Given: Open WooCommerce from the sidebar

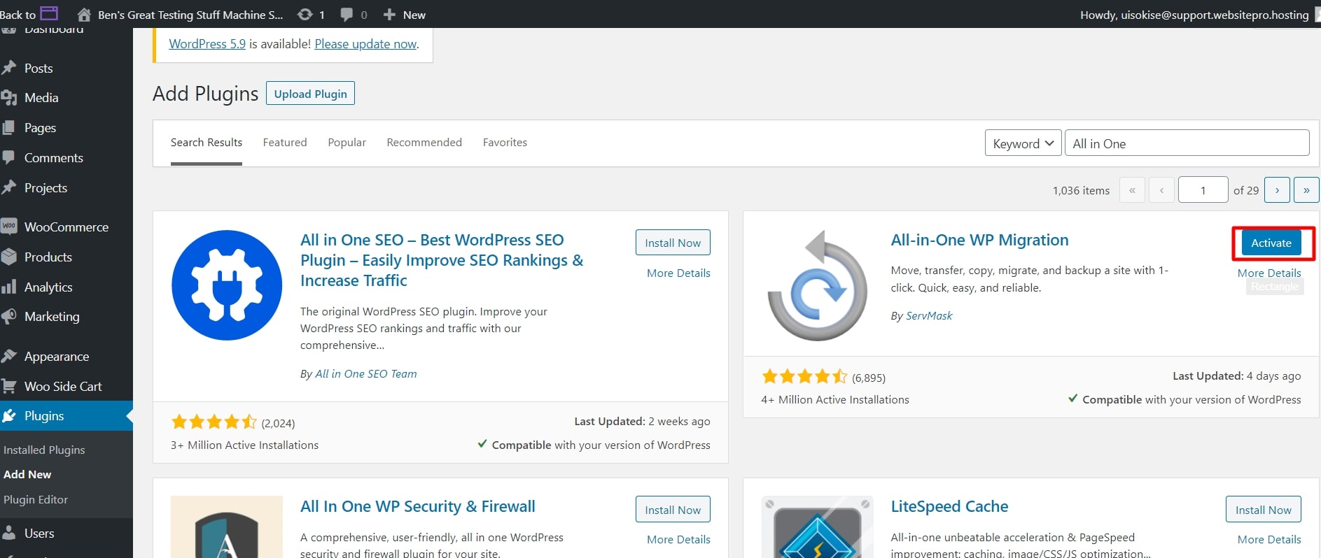Looking at the screenshot, I should (66, 227).
